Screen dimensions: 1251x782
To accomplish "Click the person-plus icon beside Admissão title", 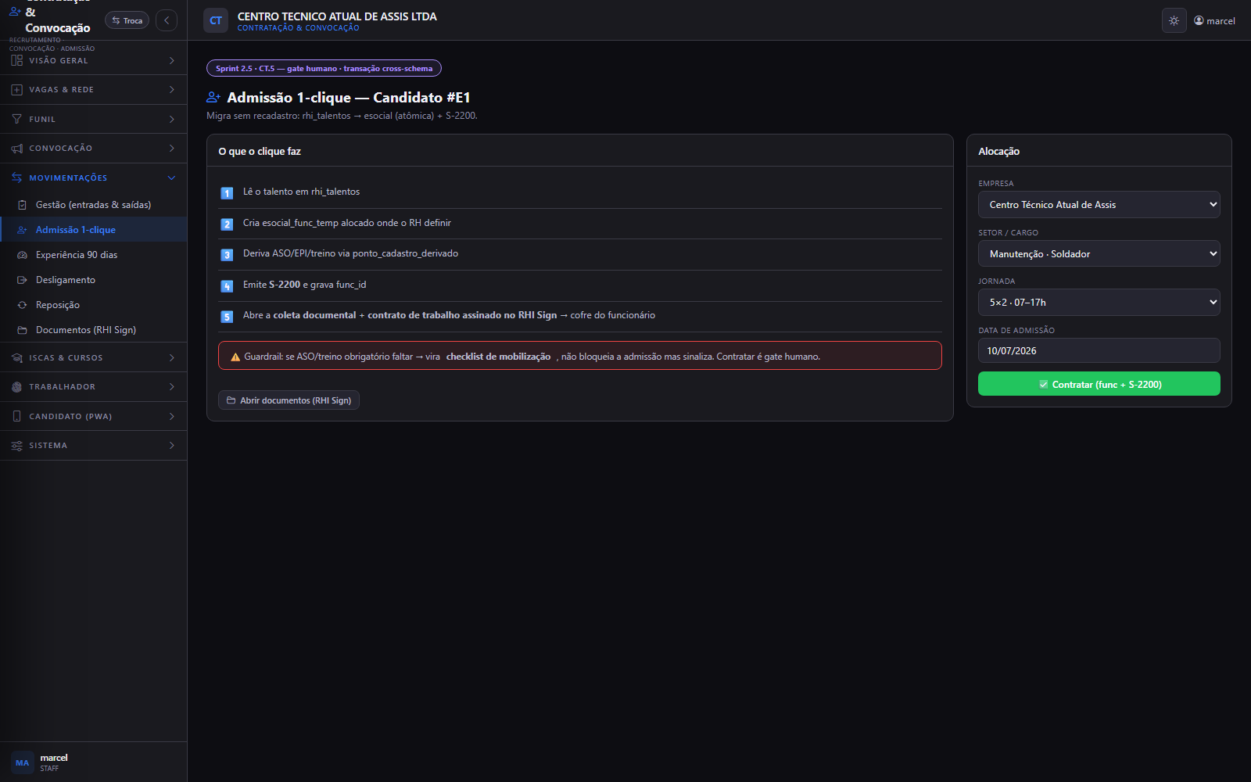I will [213, 98].
